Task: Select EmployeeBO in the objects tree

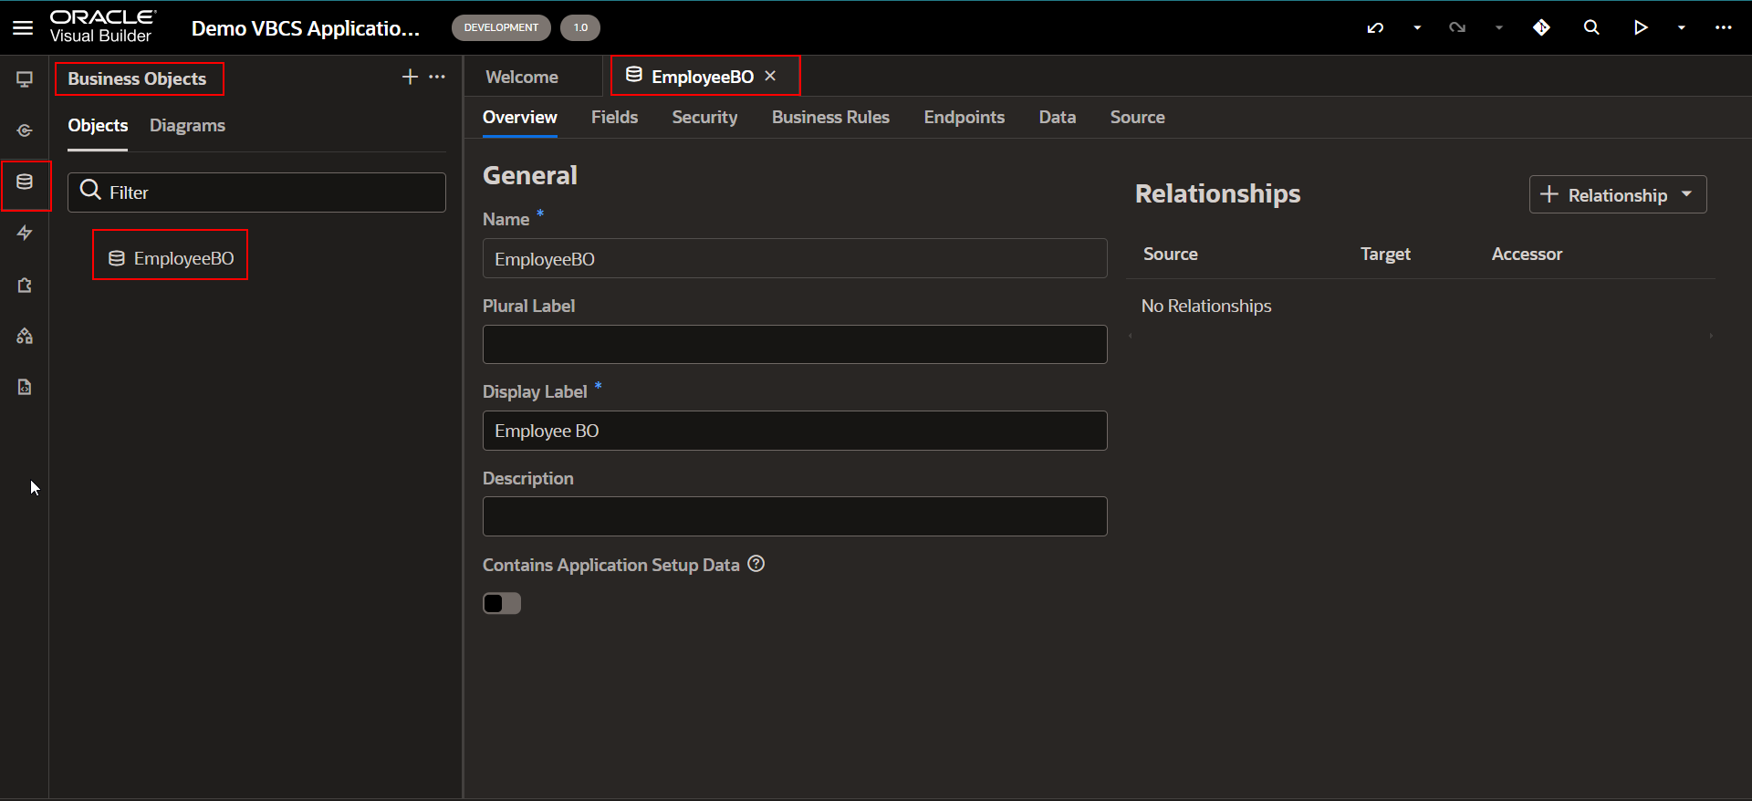Action: click(x=171, y=258)
